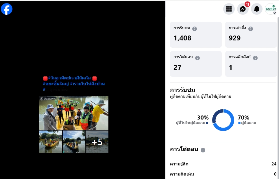Open Messenger with 11 notifications

tap(243, 9)
